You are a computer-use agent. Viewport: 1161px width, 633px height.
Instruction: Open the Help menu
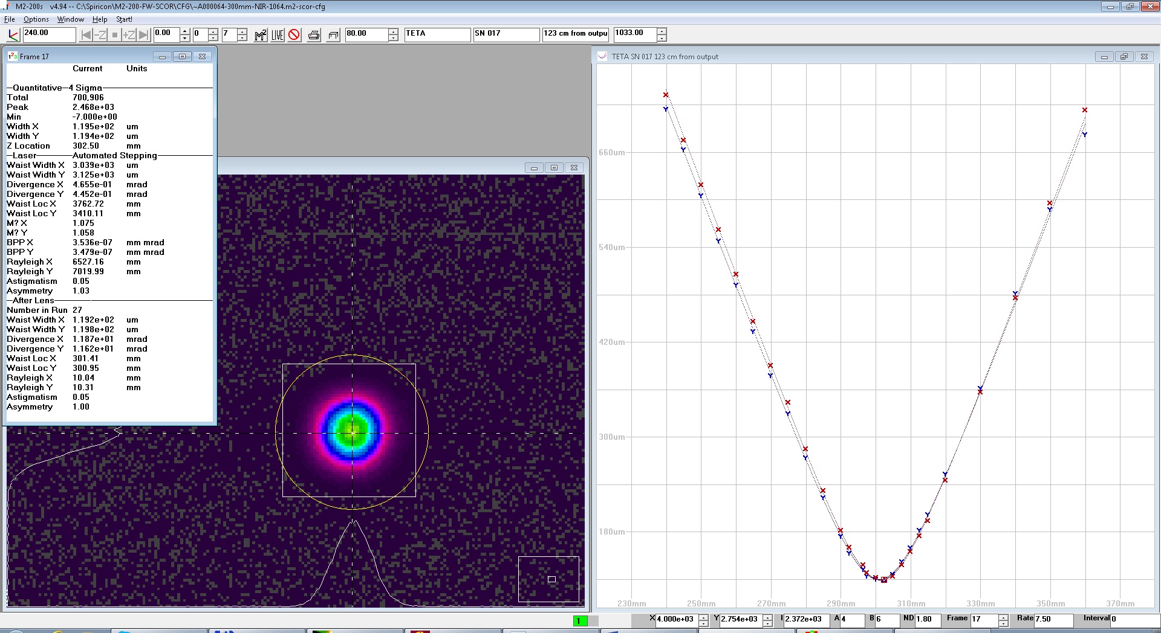click(x=100, y=19)
